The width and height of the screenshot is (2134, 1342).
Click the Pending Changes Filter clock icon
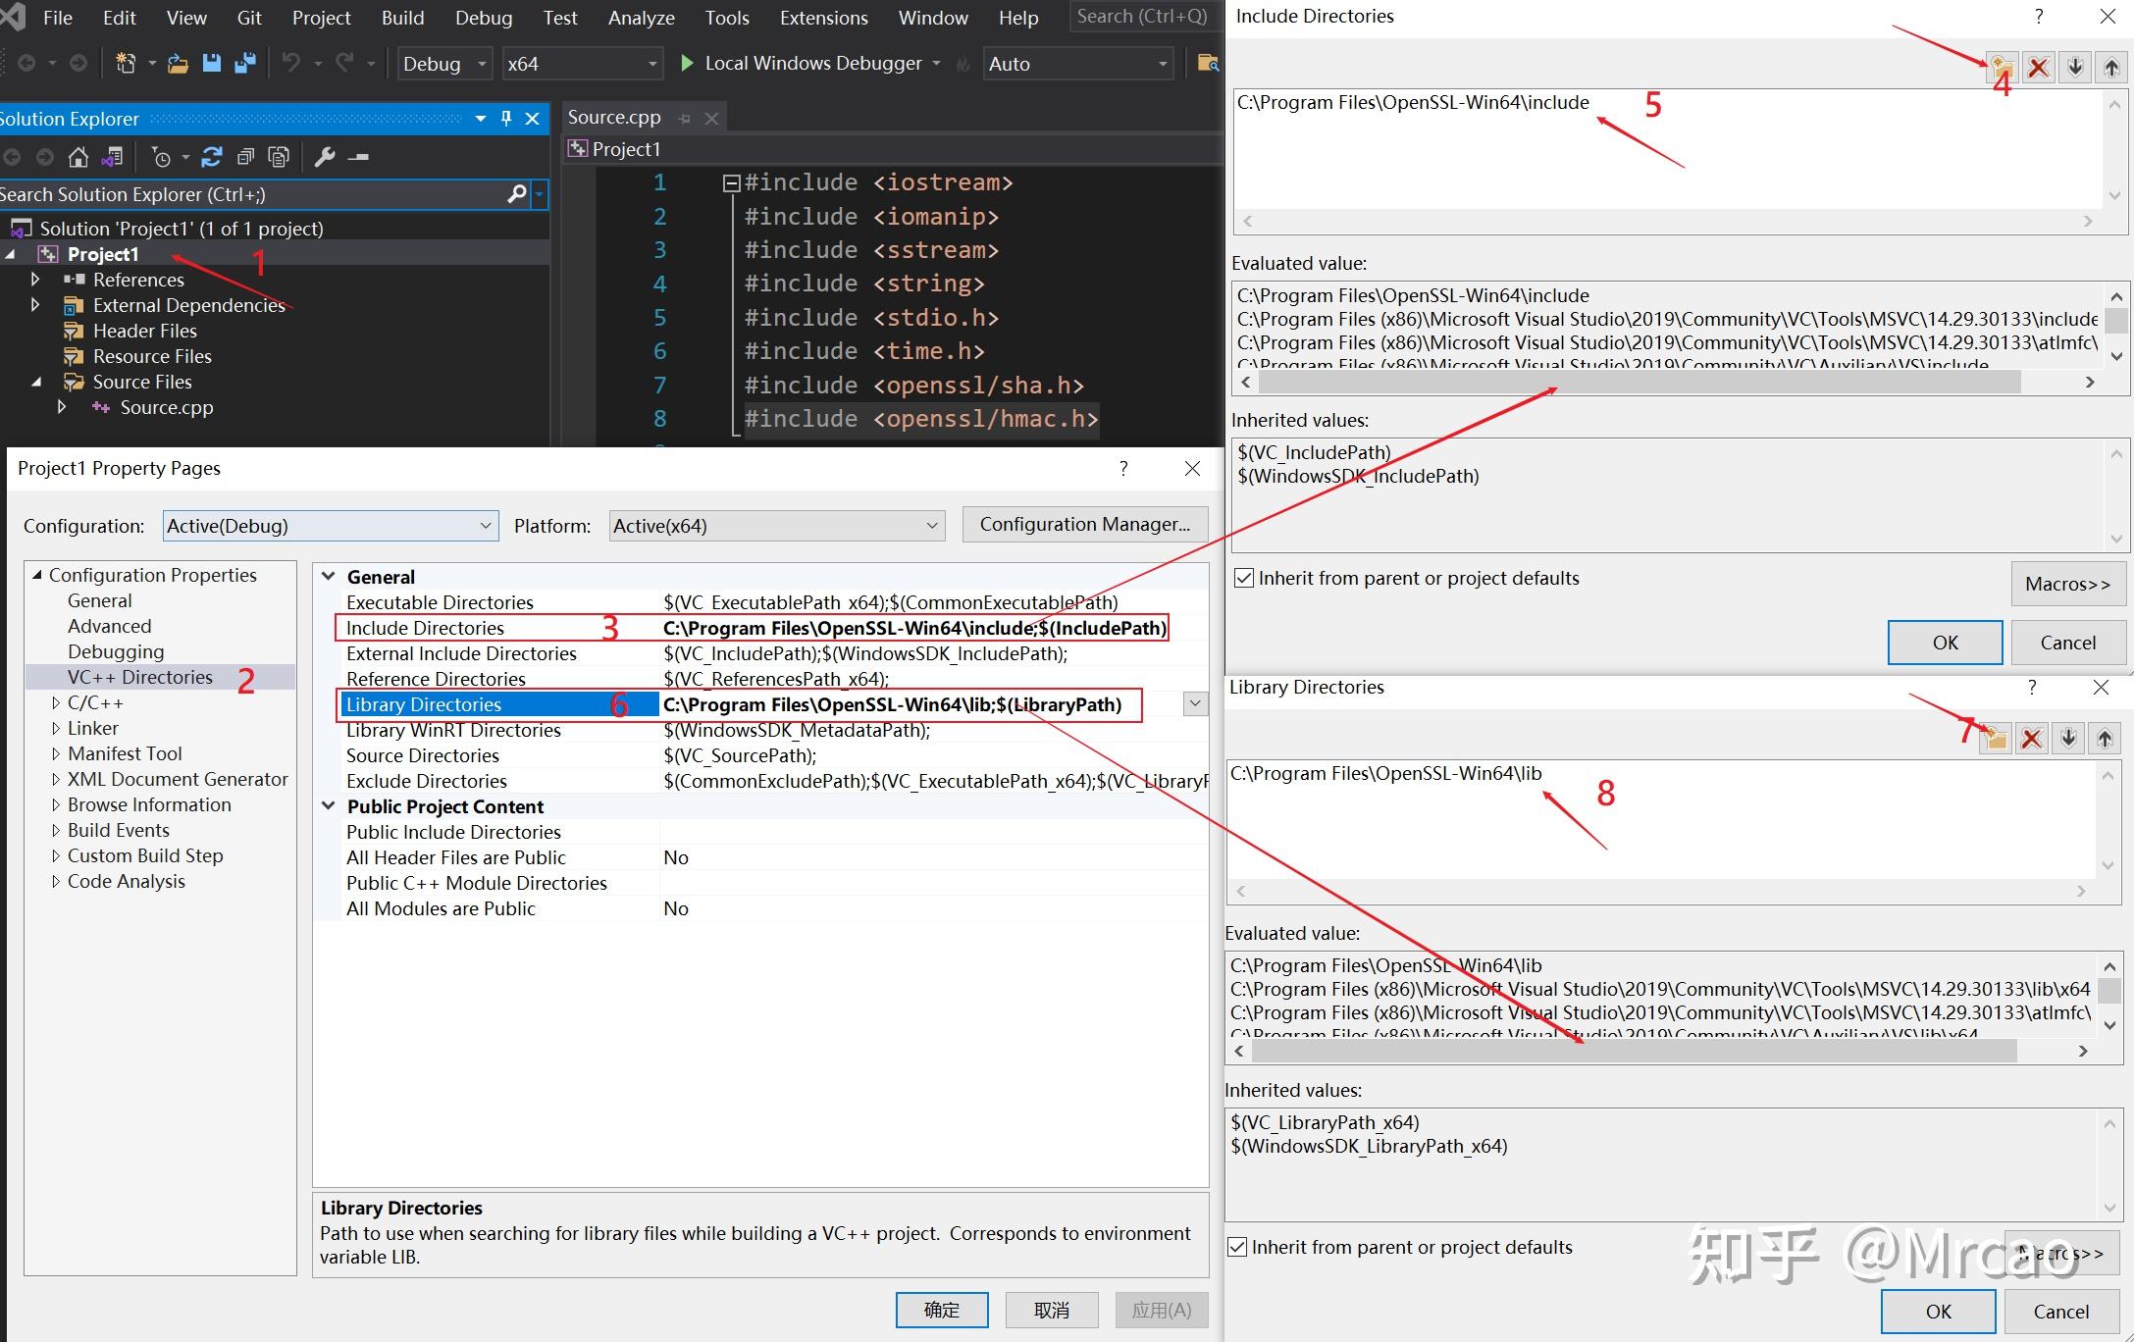(162, 157)
